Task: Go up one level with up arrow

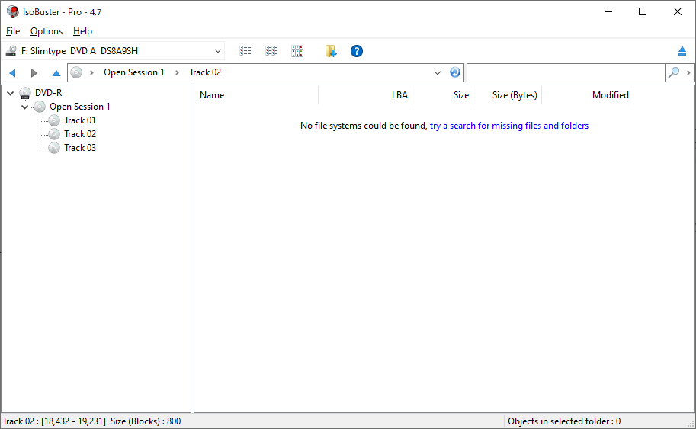Action: pos(56,72)
